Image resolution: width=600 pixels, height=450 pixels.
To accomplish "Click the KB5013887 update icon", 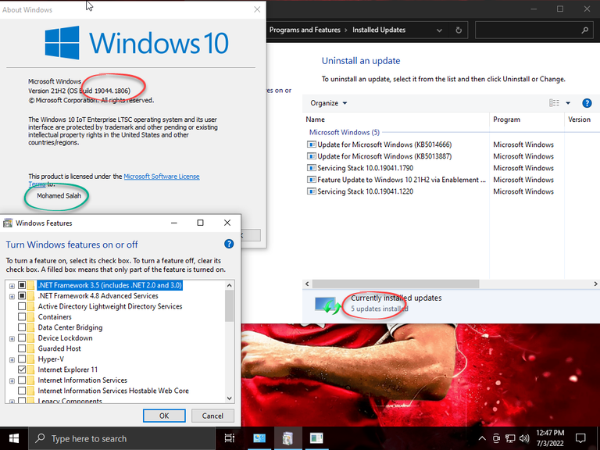I will (312, 156).
